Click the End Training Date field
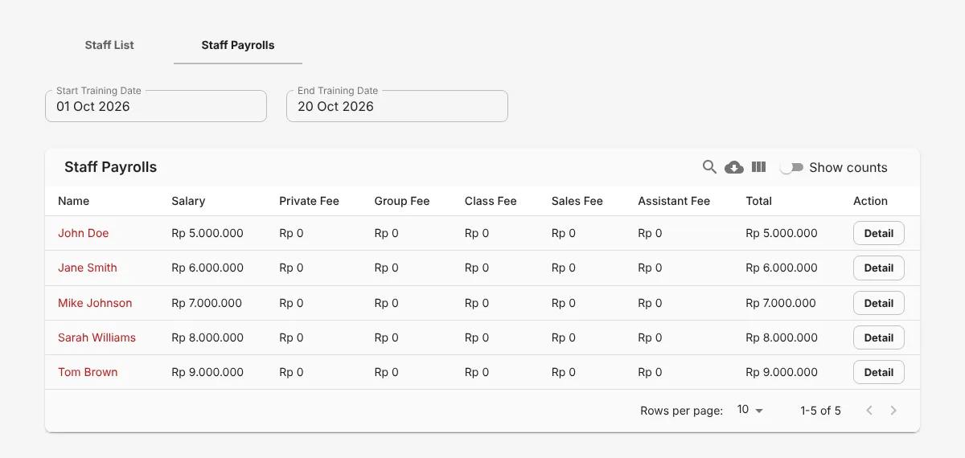Image resolution: width=965 pixels, height=458 pixels. coord(397,106)
